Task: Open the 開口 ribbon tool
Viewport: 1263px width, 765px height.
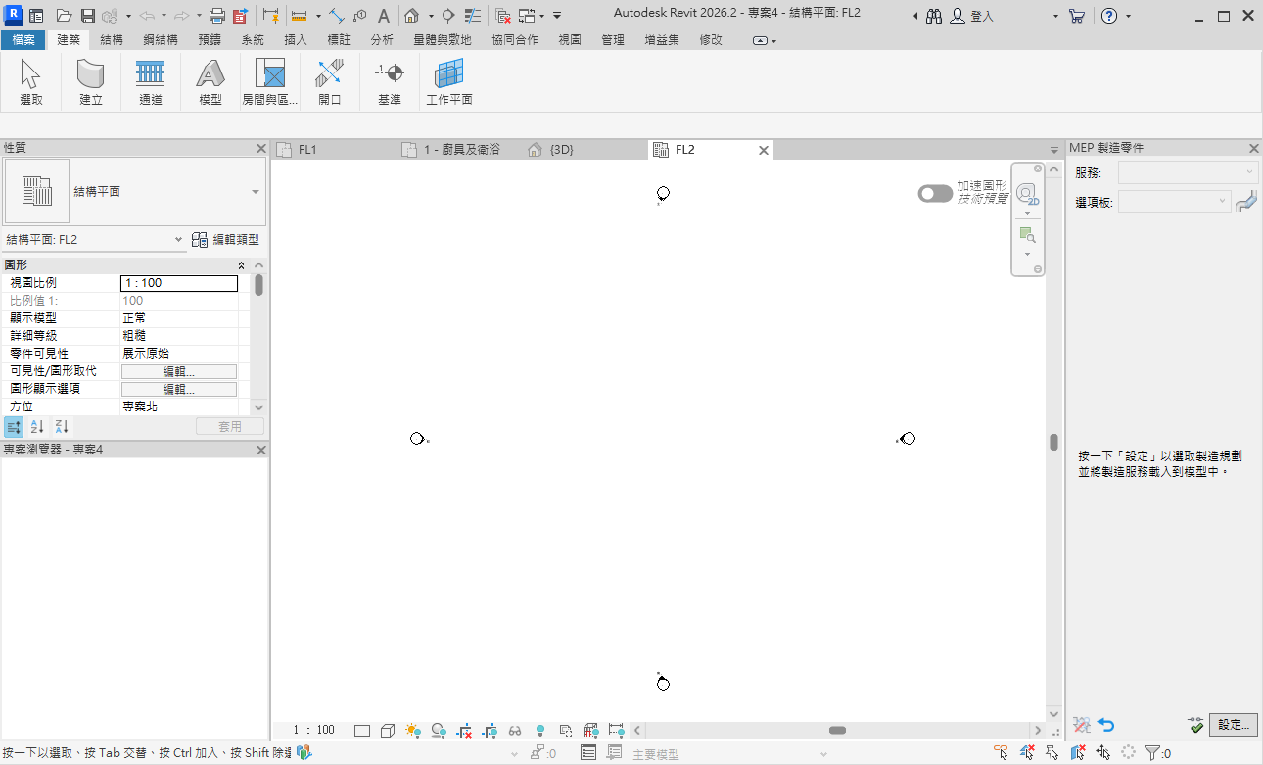Action: (330, 82)
